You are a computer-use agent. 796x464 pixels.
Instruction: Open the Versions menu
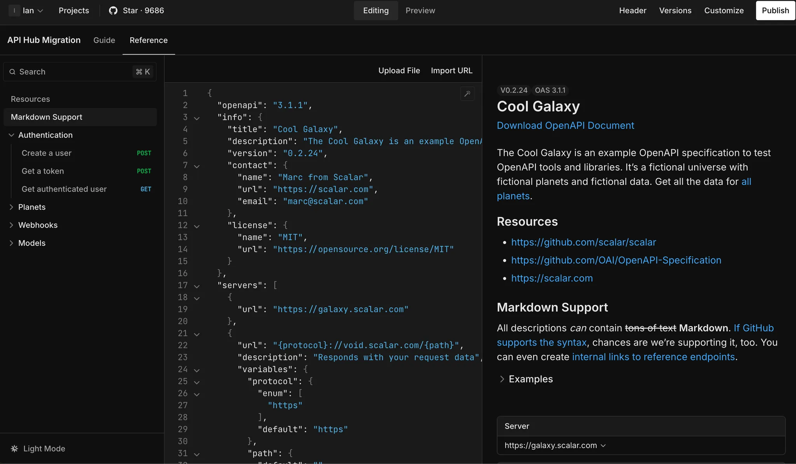tap(675, 10)
